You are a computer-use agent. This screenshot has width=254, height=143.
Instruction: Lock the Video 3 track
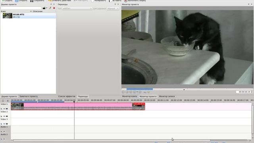click(2, 124)
